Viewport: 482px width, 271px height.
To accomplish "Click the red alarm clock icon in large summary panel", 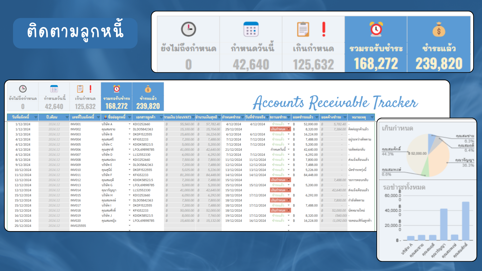I will coord(376,29).
